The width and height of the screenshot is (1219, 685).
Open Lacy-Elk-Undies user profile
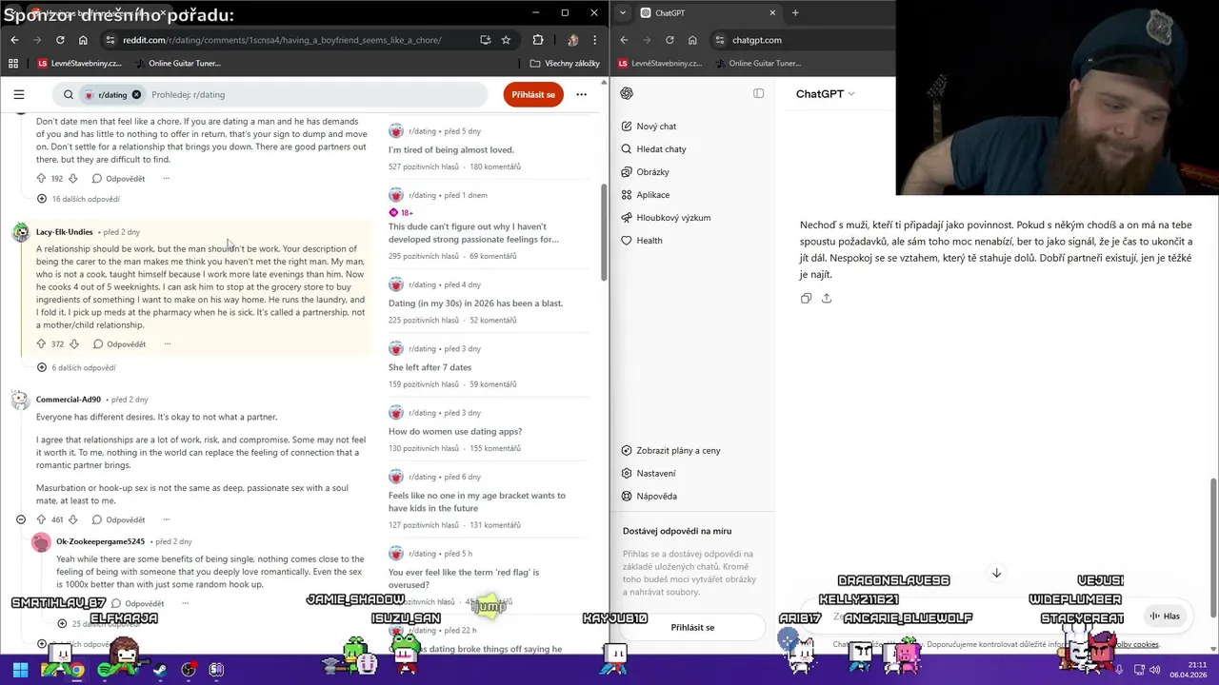click(64, 232)
